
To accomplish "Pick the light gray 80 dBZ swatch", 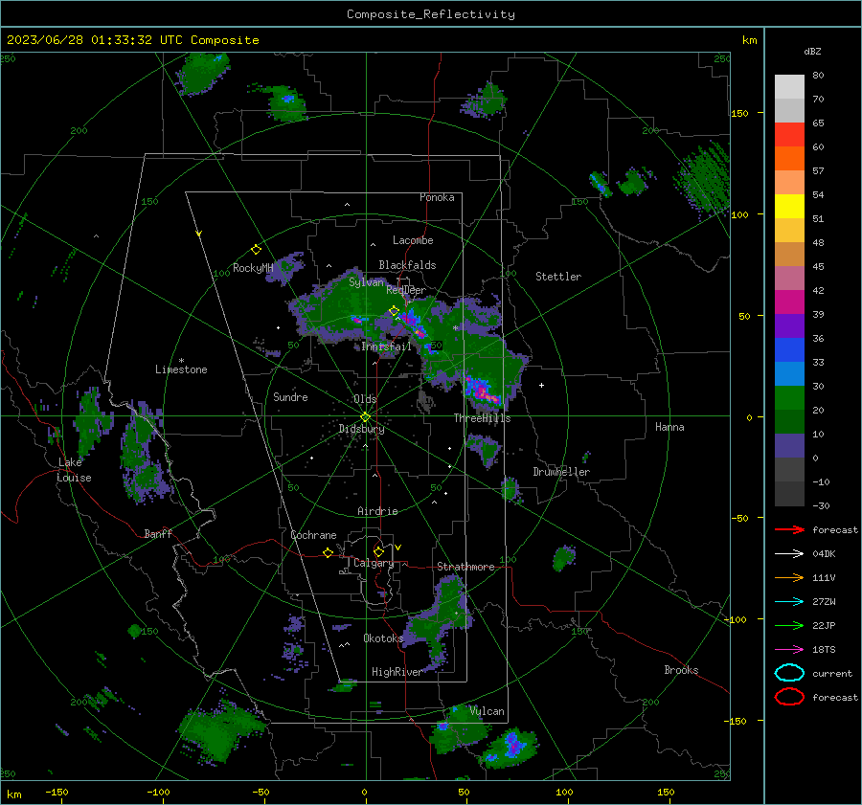I will (x=789, y=86).
